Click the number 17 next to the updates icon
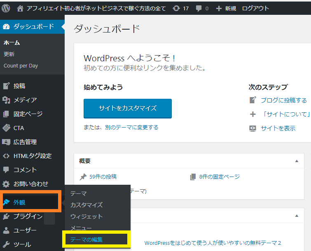Viewport: 311px width, 251px height. coord(186,9)
